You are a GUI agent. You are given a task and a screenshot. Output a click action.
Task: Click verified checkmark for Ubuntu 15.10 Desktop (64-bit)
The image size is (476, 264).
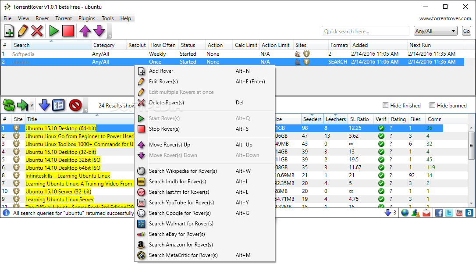pos(381,128)
